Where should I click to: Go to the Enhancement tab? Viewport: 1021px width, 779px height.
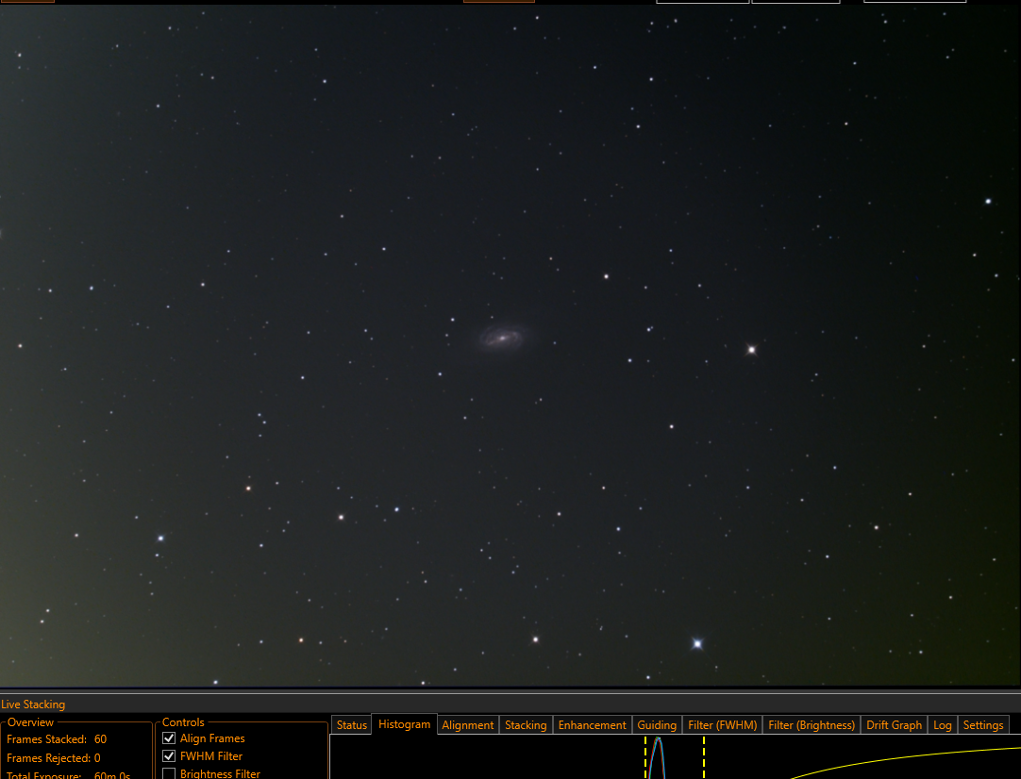tap(592, 725)
